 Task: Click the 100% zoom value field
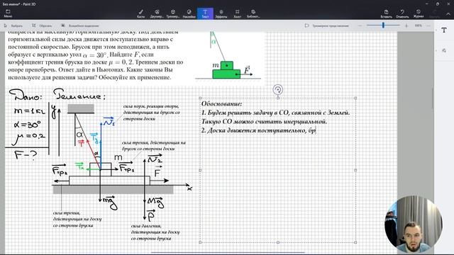[x=418, y=25]
